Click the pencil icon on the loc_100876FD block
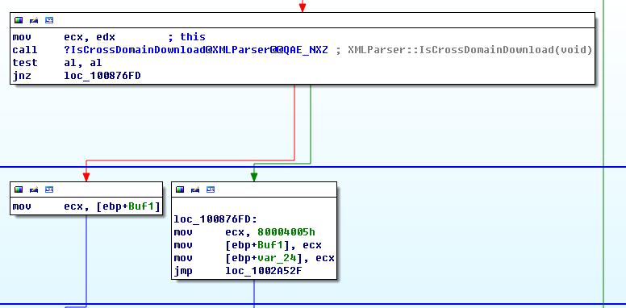 195,189
